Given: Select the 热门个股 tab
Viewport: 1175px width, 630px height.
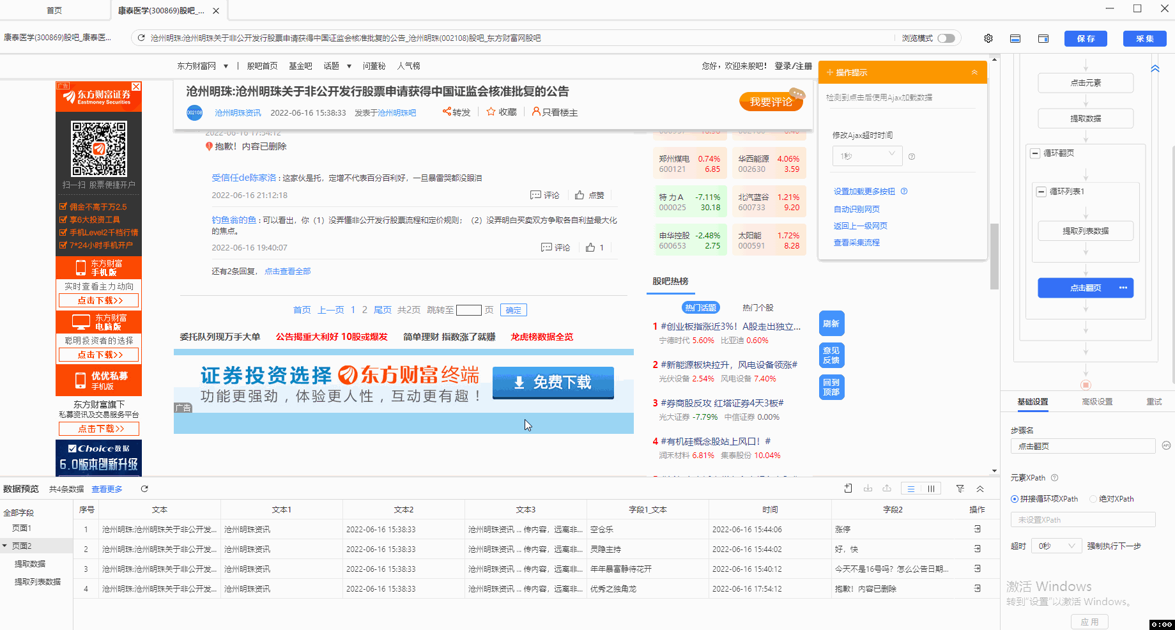Looking at the screenshot, I should [758, 308].
